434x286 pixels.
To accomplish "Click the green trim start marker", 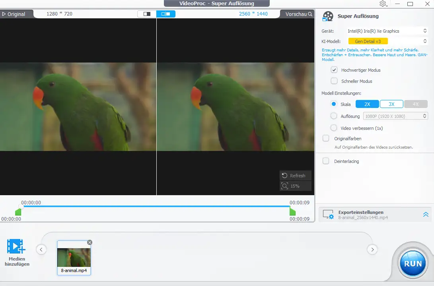I will tap(18, 212).
